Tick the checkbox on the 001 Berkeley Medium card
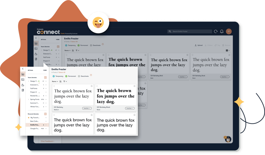 coord(54,86)
